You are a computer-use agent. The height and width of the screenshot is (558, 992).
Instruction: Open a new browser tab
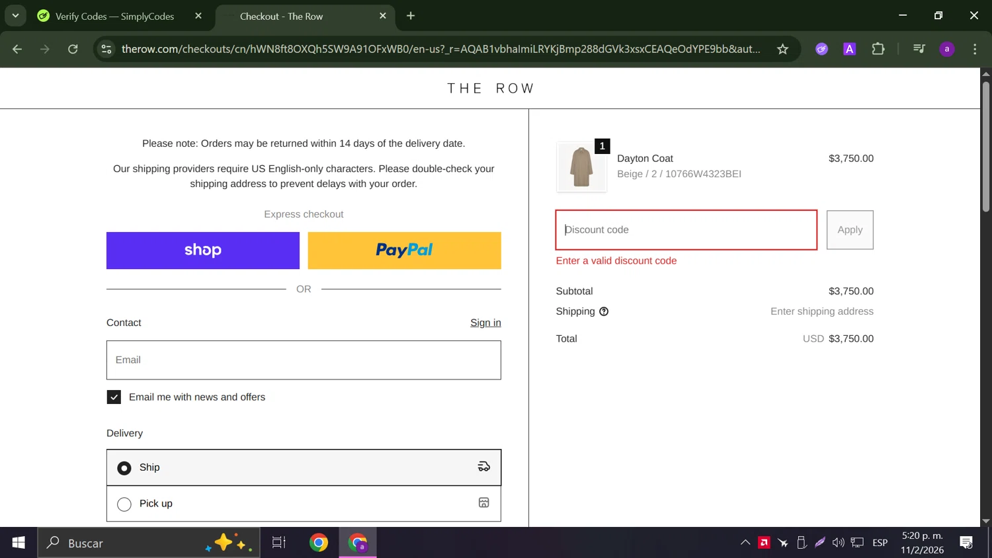411,16
